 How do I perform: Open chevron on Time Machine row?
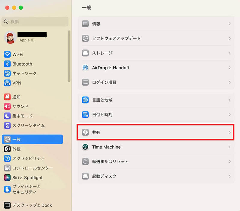pos(229,147)
